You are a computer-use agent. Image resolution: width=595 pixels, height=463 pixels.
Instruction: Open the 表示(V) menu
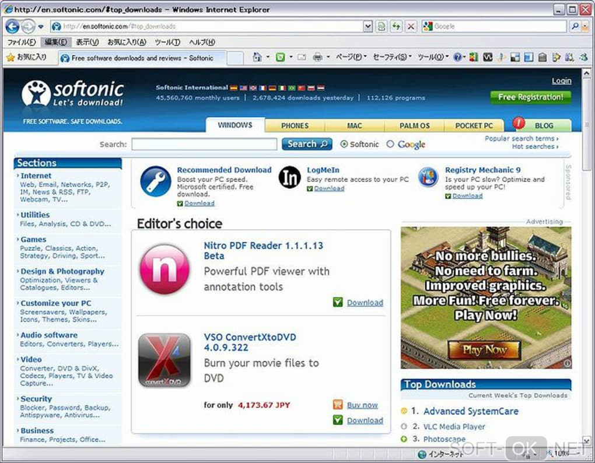(87, 42)
